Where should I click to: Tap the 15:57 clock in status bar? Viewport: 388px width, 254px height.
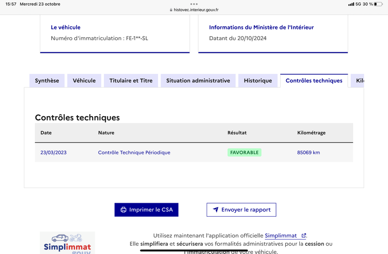pos(11,4)
